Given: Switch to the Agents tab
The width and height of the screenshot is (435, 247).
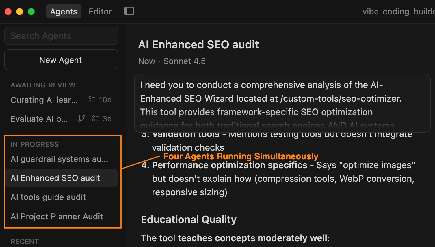Looking at the screenshot, I should click(x=64, y=12).
